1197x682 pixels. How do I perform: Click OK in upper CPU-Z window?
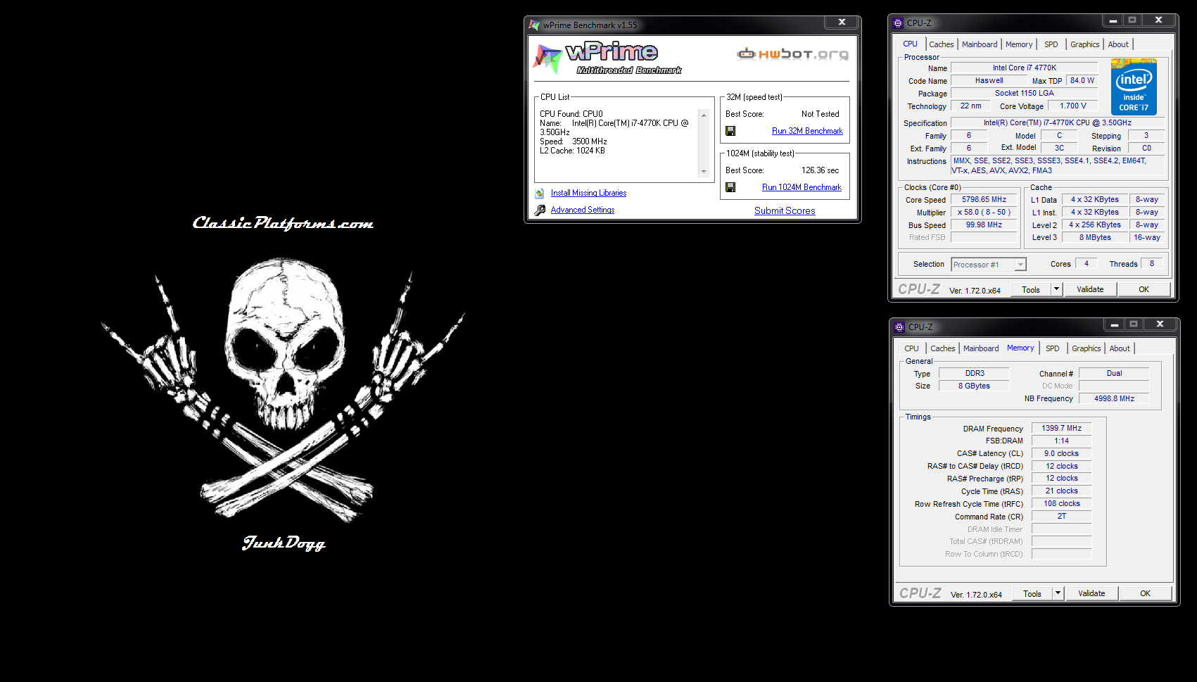pyautogui.click(x=1144, y=289)
